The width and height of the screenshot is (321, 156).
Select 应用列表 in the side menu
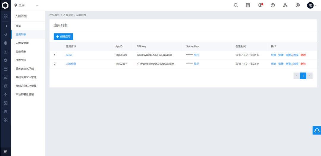[x=28, y=34]
